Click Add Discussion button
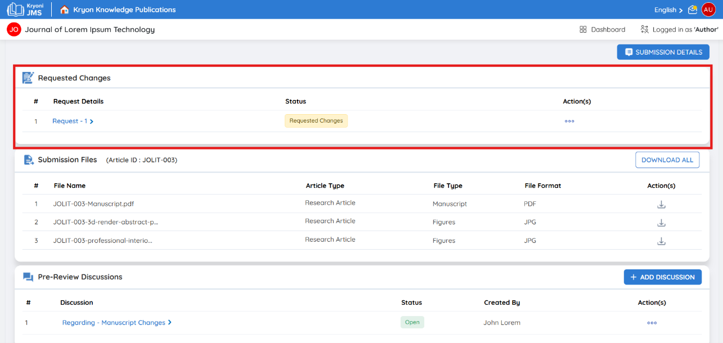 point(663,277)
